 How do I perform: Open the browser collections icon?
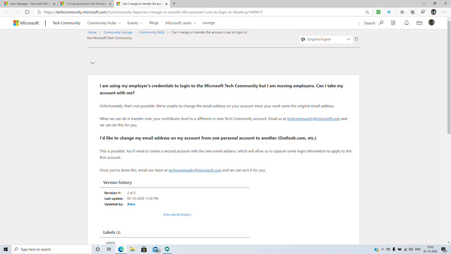[413, 12]
